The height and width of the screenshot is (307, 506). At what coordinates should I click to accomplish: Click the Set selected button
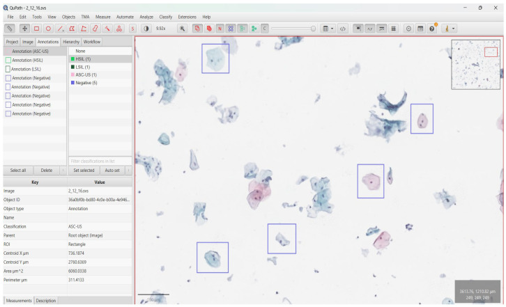coord(84,171)
